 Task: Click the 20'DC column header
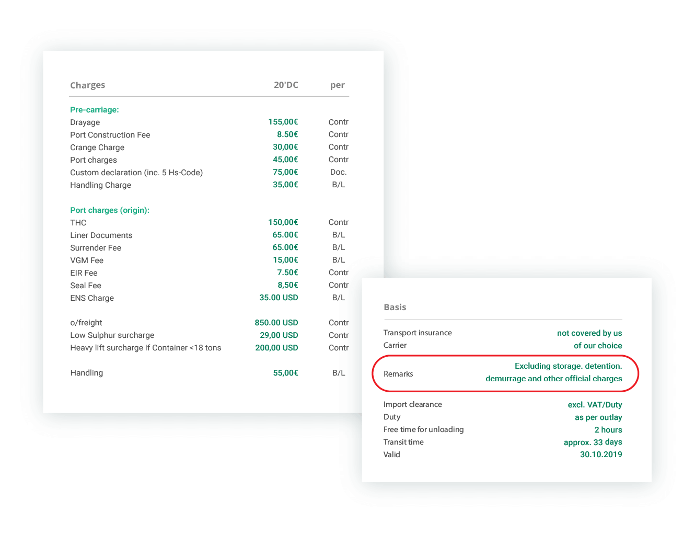(x=286, y=85)
